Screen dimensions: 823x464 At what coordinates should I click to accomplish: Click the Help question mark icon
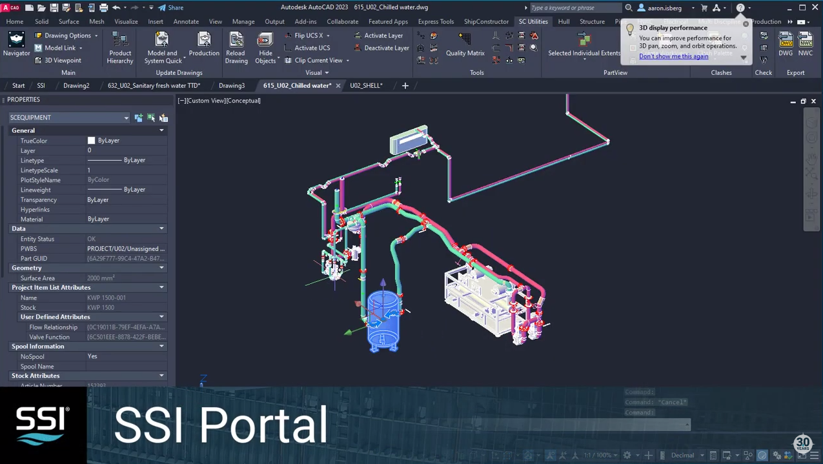pos(740,8)
